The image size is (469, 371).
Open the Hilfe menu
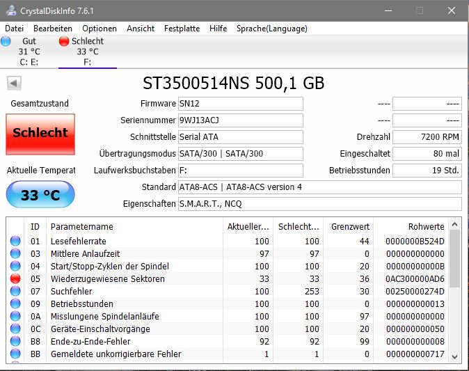218,29
